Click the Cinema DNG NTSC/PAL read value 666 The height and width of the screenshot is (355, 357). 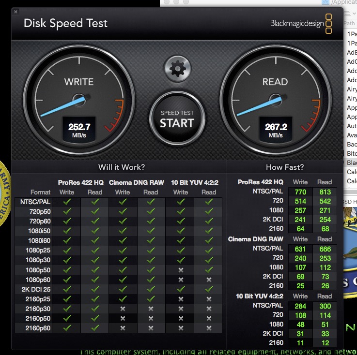325,249
